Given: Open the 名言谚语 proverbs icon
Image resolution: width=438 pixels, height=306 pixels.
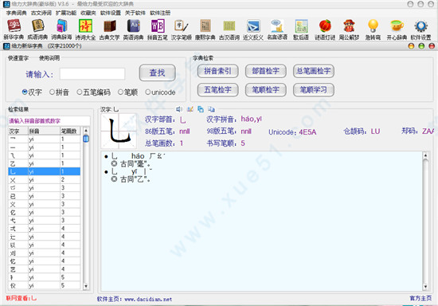Looking at the screenshot, I should tap(277, 29).
